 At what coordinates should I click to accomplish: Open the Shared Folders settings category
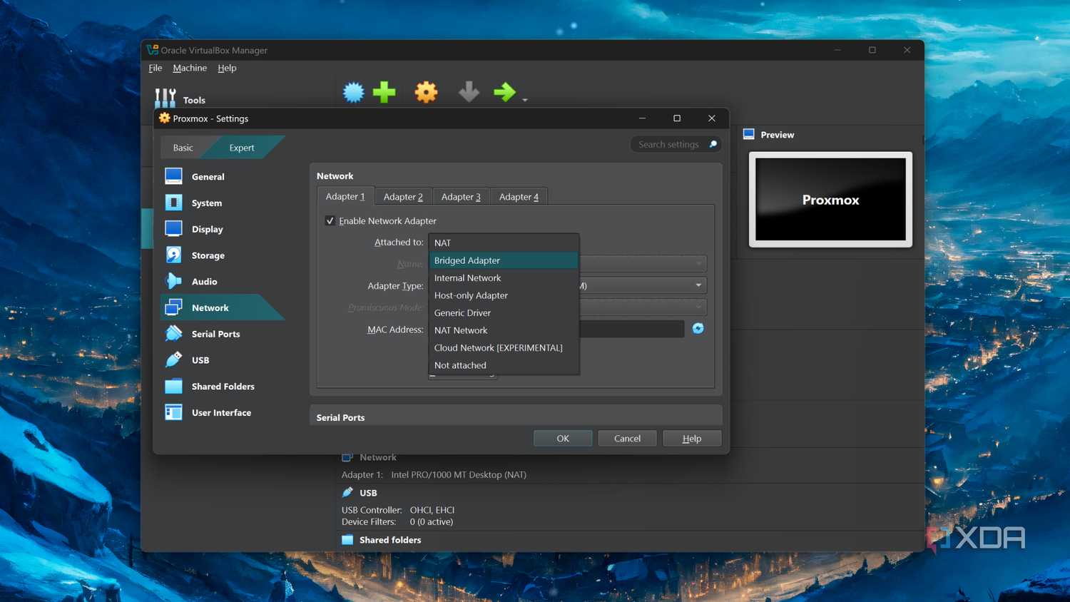point(223,386)
